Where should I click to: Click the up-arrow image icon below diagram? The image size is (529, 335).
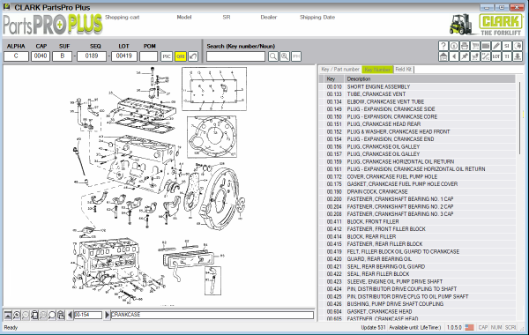8,315
